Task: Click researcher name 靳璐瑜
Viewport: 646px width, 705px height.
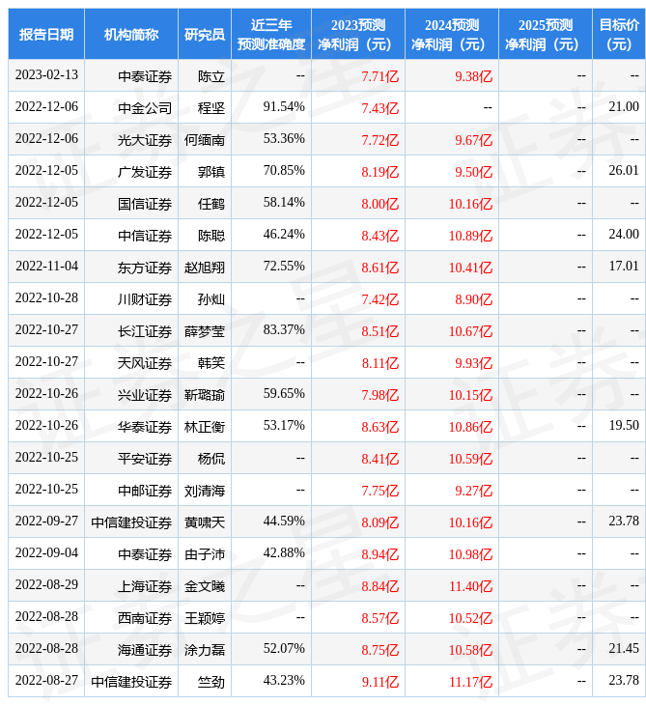Action: (205, 395)
